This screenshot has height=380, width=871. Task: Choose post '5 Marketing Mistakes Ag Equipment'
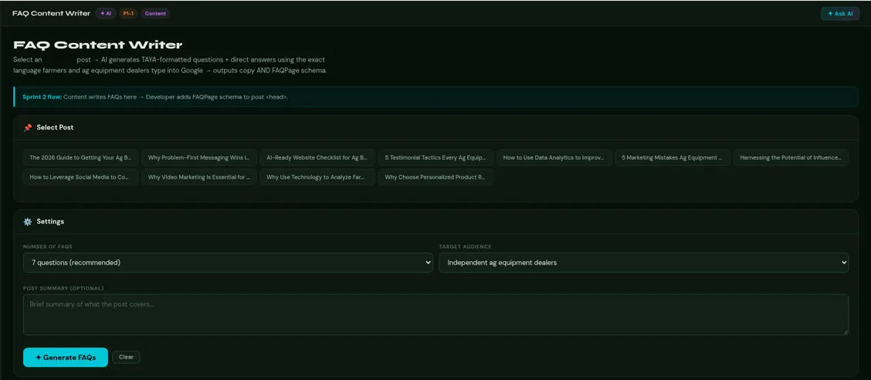672,157
